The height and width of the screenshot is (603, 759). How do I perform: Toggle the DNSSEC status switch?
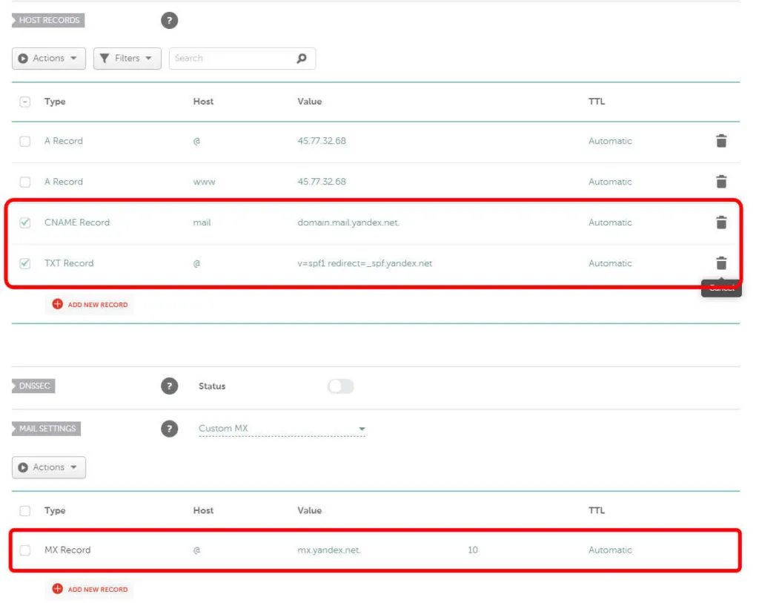pyautogui.click(x=340, y=386)
